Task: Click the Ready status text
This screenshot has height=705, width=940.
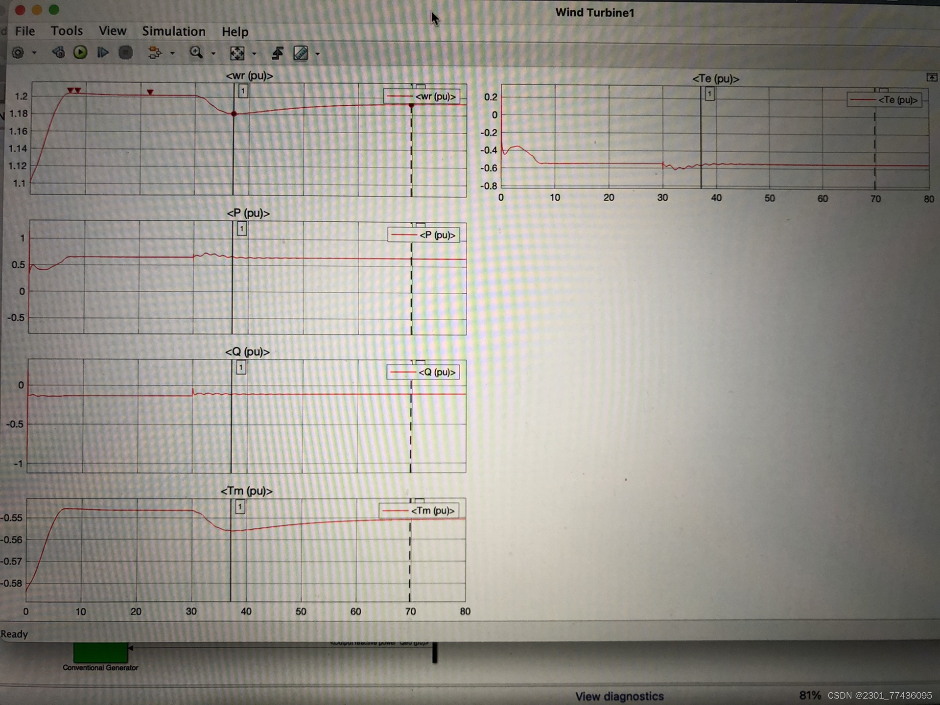Action: click(15, 634)
